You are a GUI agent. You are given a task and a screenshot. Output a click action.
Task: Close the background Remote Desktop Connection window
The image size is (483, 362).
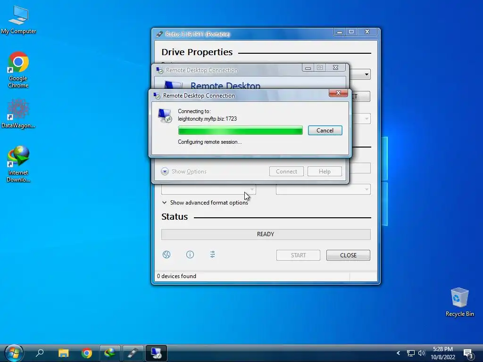click(x=335, y=68)
